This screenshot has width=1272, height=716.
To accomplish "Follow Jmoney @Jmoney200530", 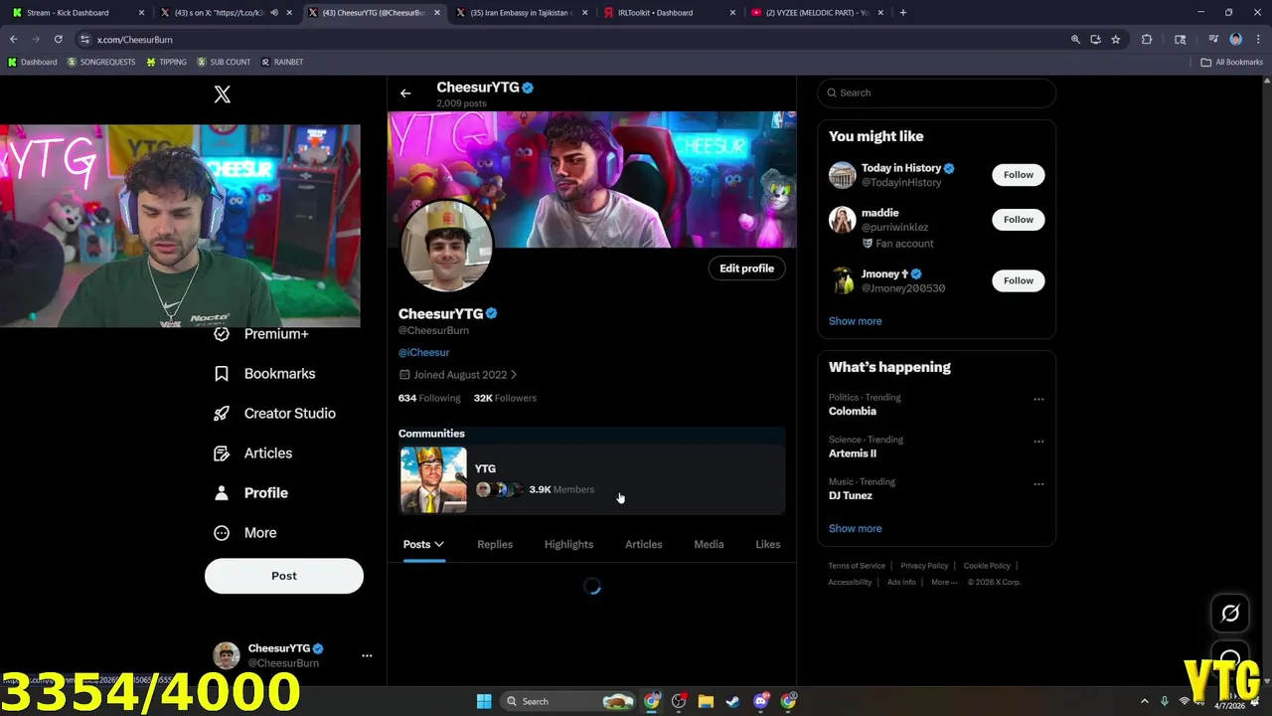I will tap(1019, 280).
